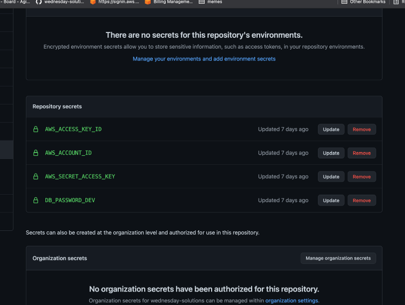Click lock icon beside DB_PASSWORD_DEV

pos(36,200)
